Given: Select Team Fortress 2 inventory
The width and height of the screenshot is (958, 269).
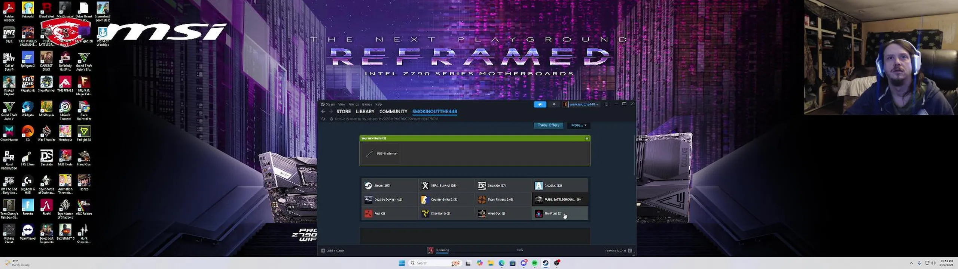Looking at the screenshot, I should (x=503, y=200).
